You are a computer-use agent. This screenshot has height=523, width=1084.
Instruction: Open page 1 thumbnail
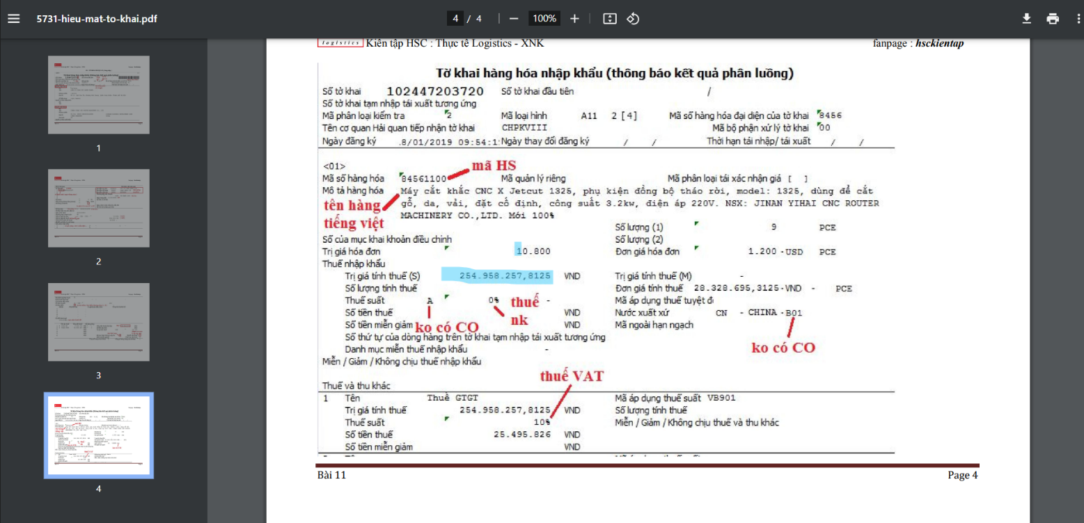pos(99,95)
